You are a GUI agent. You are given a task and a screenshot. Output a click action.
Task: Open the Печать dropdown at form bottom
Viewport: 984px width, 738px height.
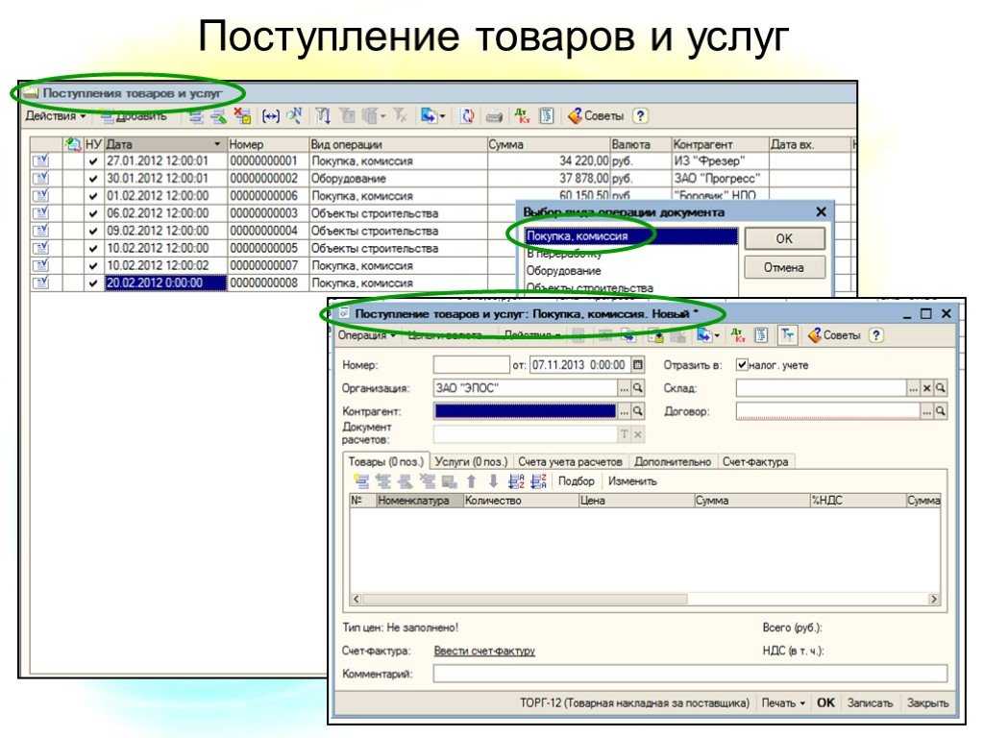point(783,702)
